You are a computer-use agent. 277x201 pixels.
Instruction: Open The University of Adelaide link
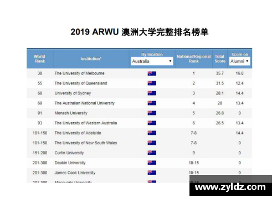(x=78, y=133)
